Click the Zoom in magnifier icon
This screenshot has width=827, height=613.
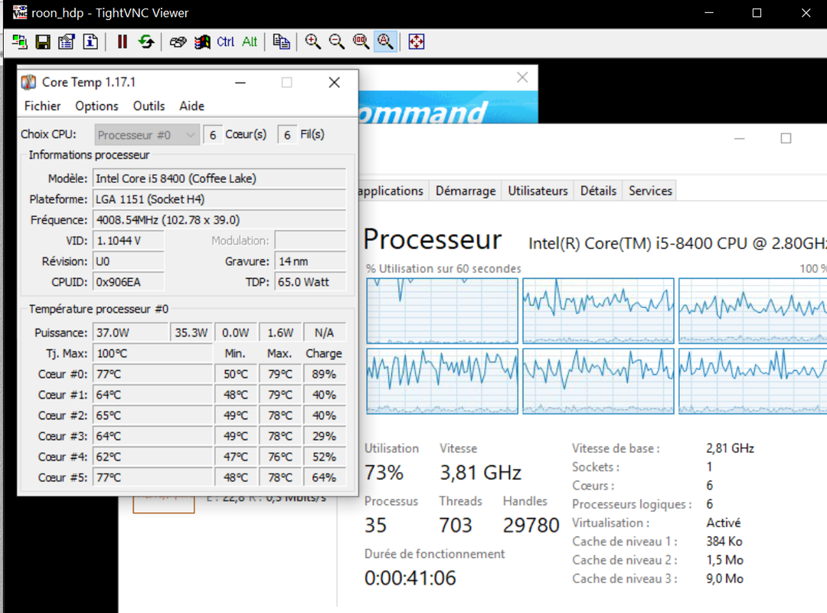tap(312, 41)
